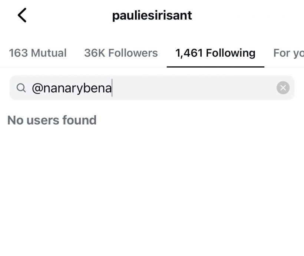This screenshot has height=256, width=304.
Task: Select the No users found message
Action: pyautogui.click(x=52, y=120)
